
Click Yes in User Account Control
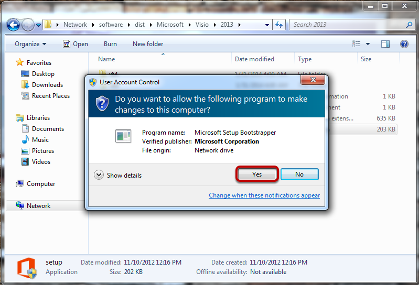(x=257, y=174)
